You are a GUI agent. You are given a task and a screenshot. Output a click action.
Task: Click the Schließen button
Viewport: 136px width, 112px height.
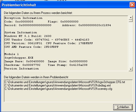(x=123, y=107)
